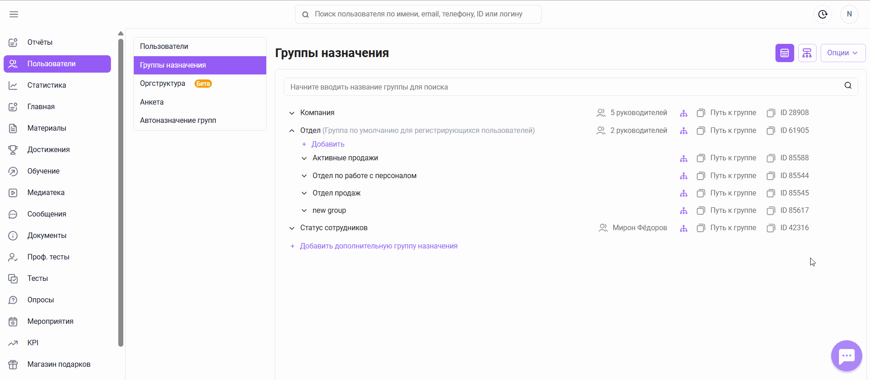Expand the Компания group
Viewport: 870px width, 380px height.
click(x=292, y=113)
